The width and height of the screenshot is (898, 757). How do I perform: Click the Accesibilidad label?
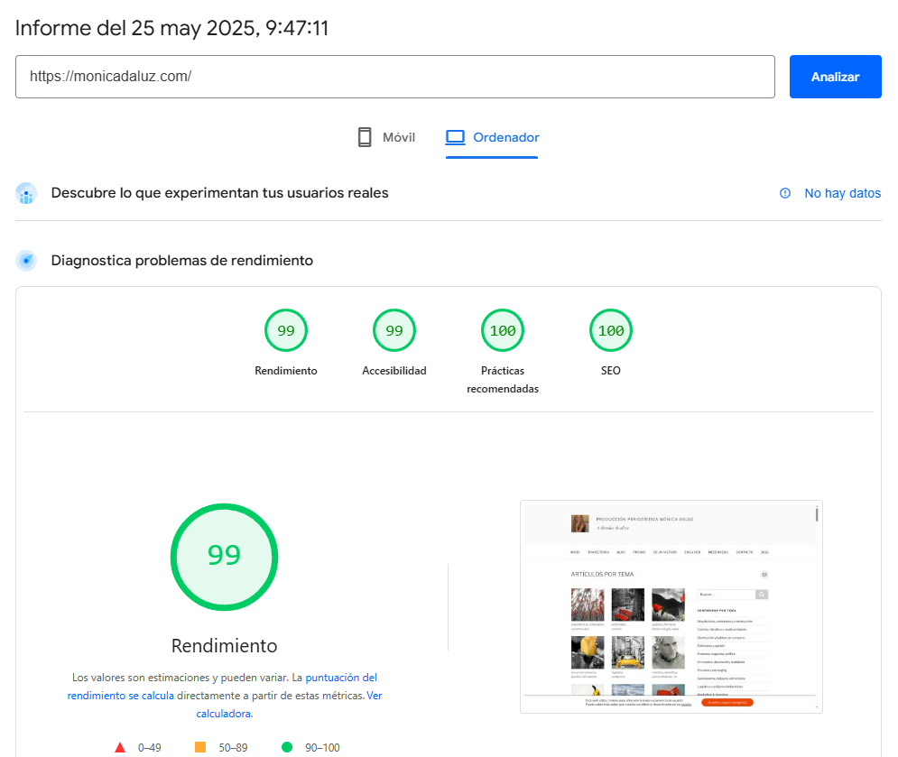click(394, 371)
